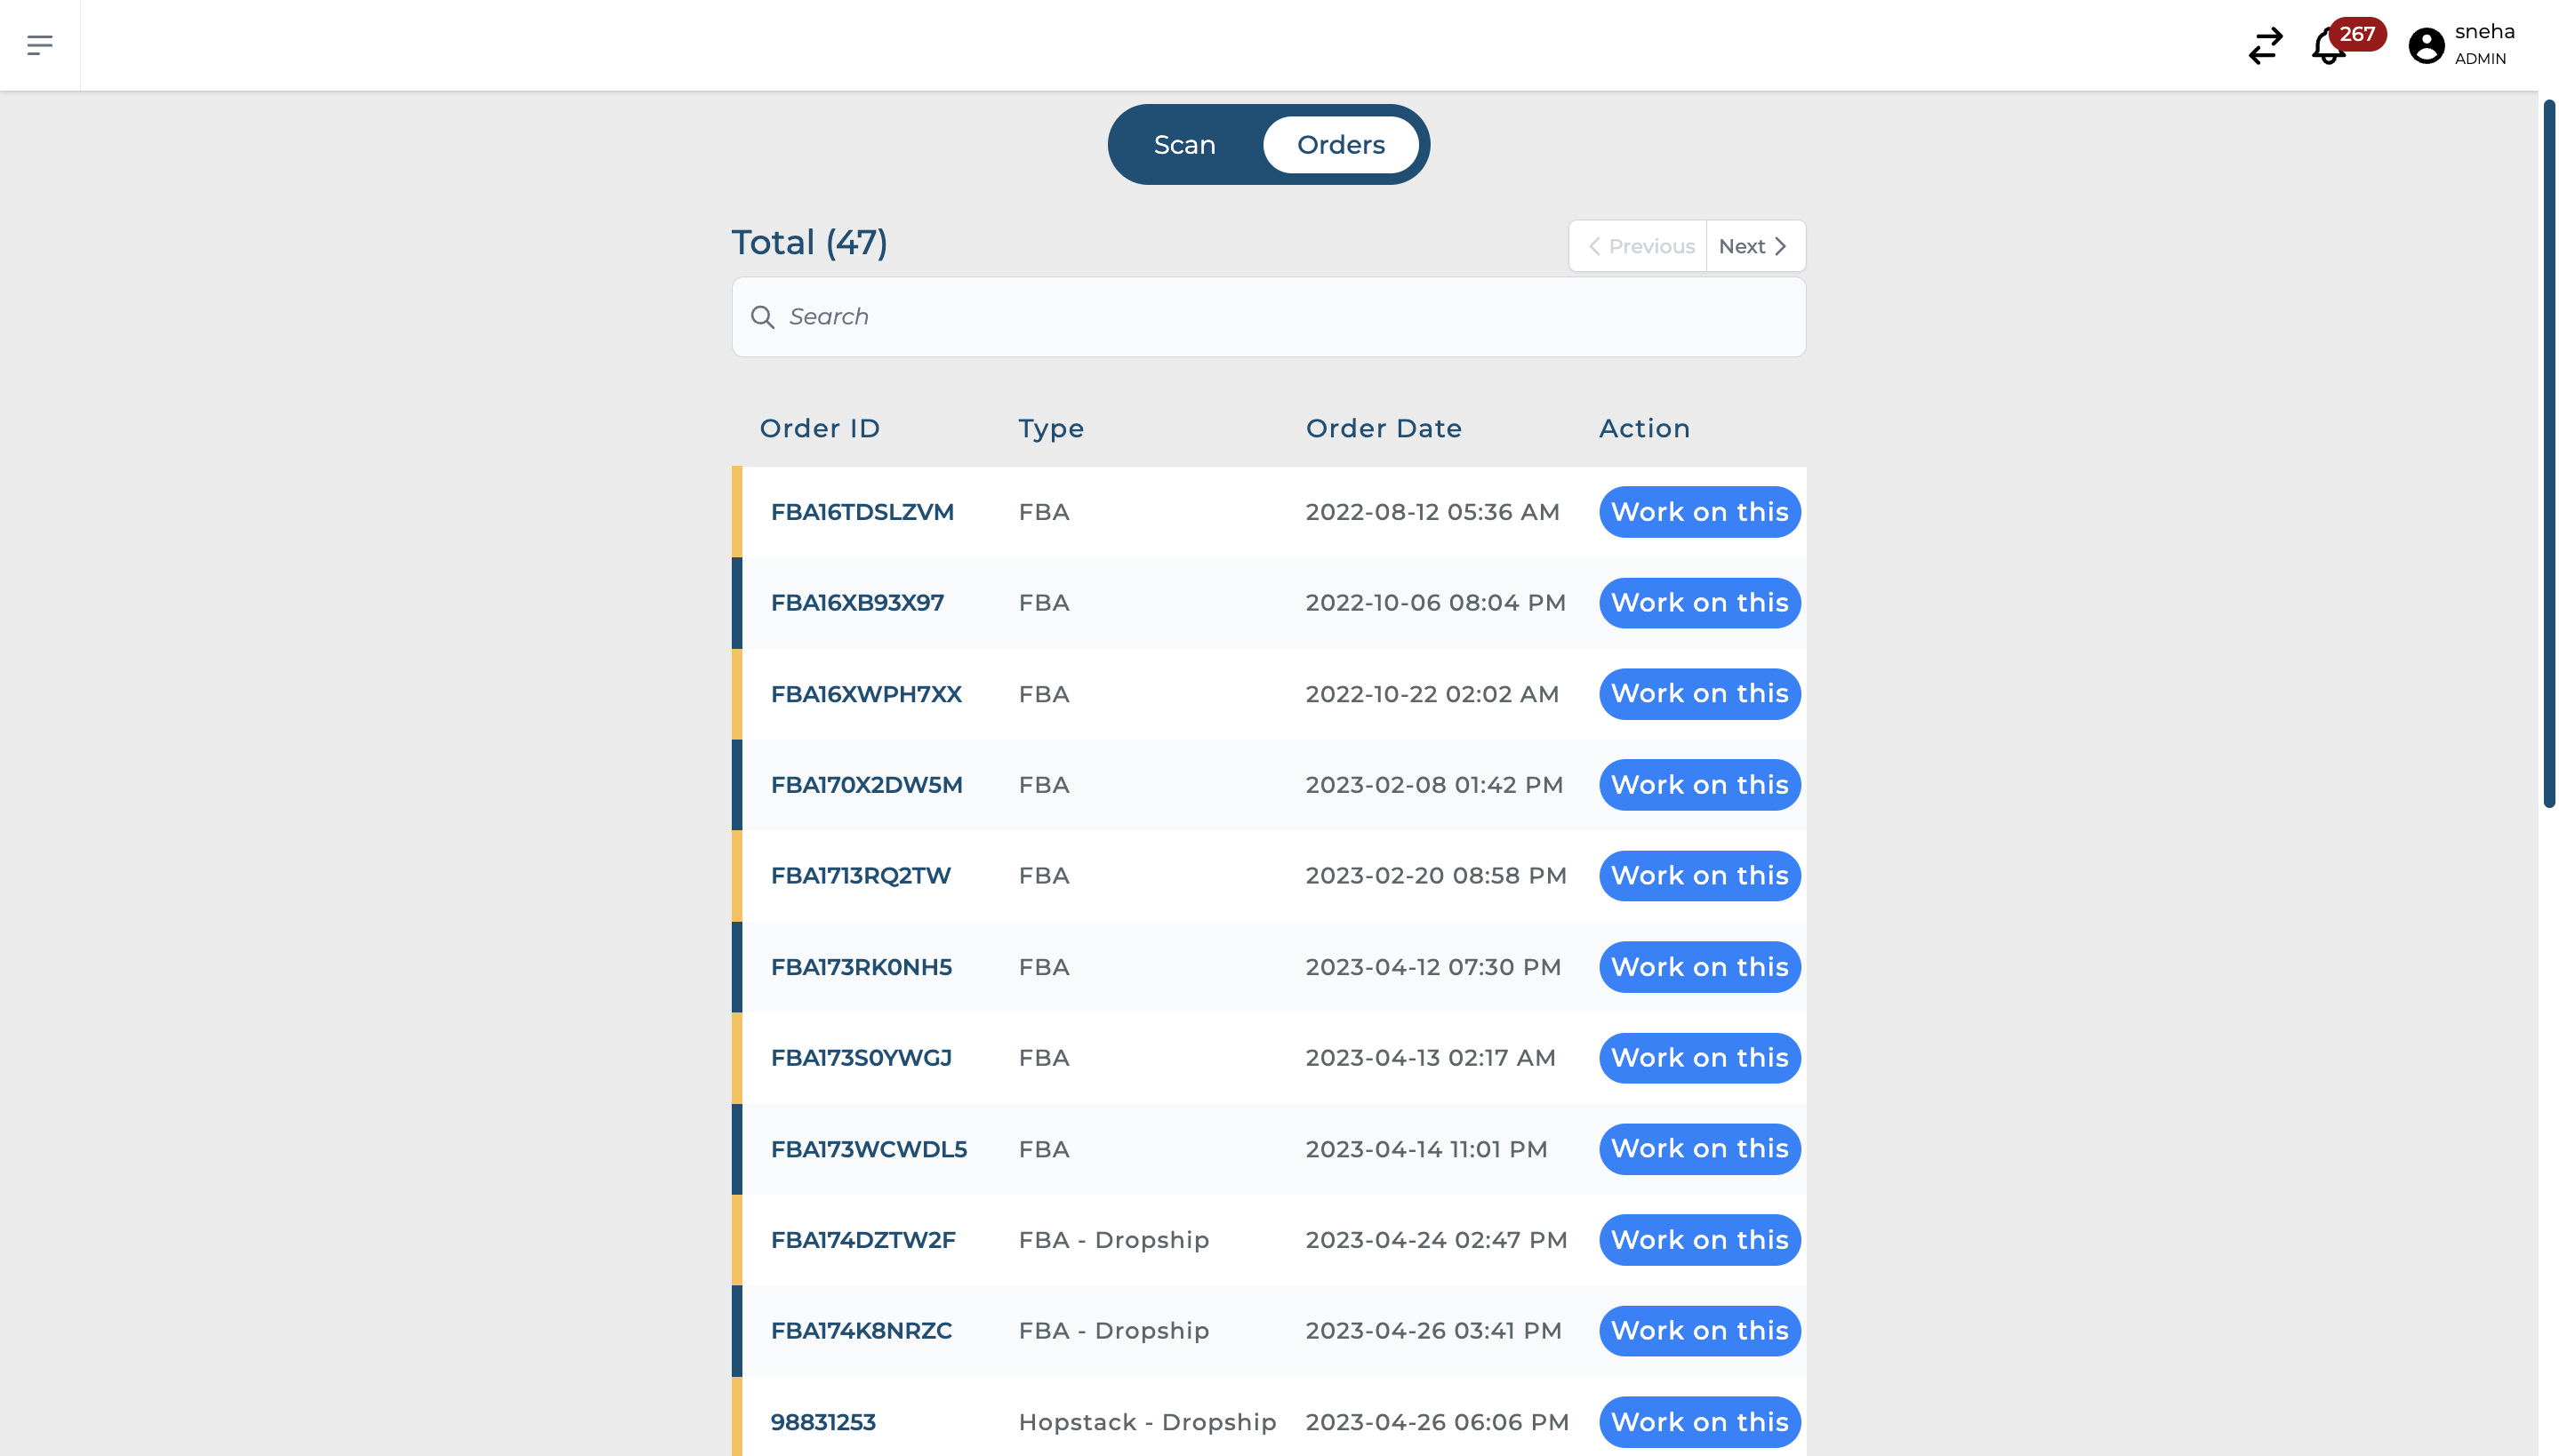The width and height of the screenshot is (2559, 1456).
Task: Open order ID FBA16XWPH7XX
Action: (866, 694)
